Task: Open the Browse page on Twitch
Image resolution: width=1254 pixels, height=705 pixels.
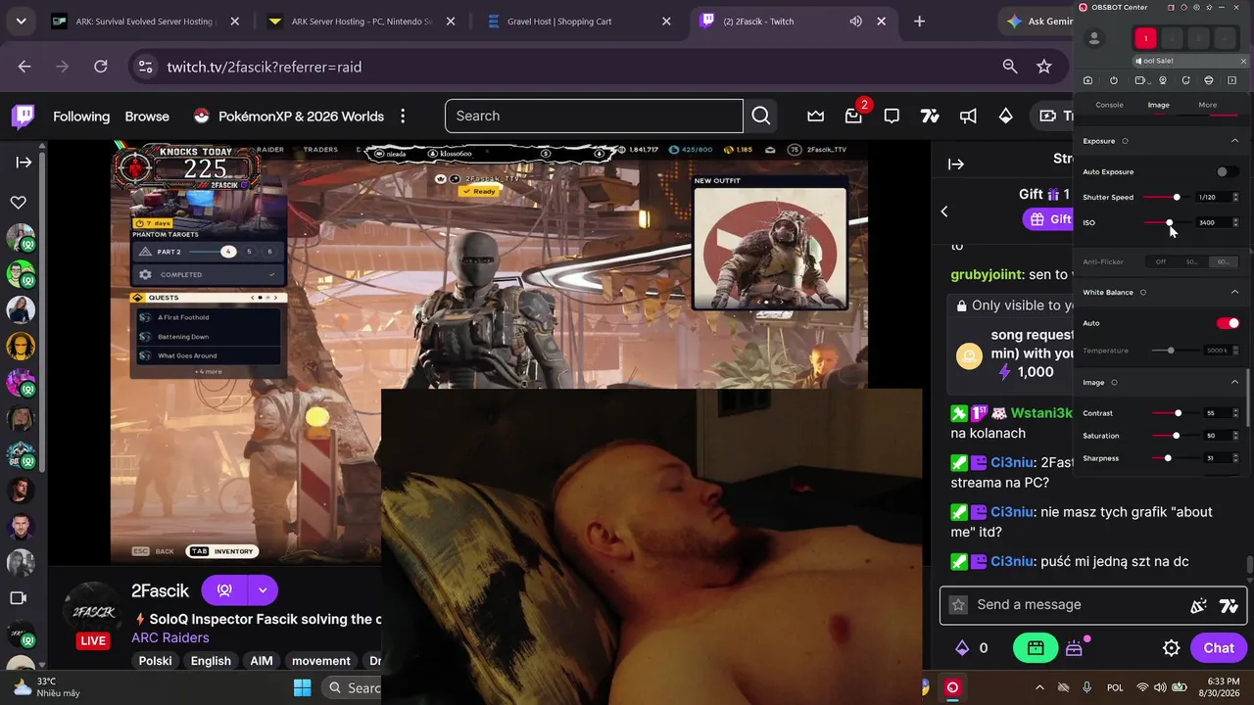Action: click(x=147, y=117)
